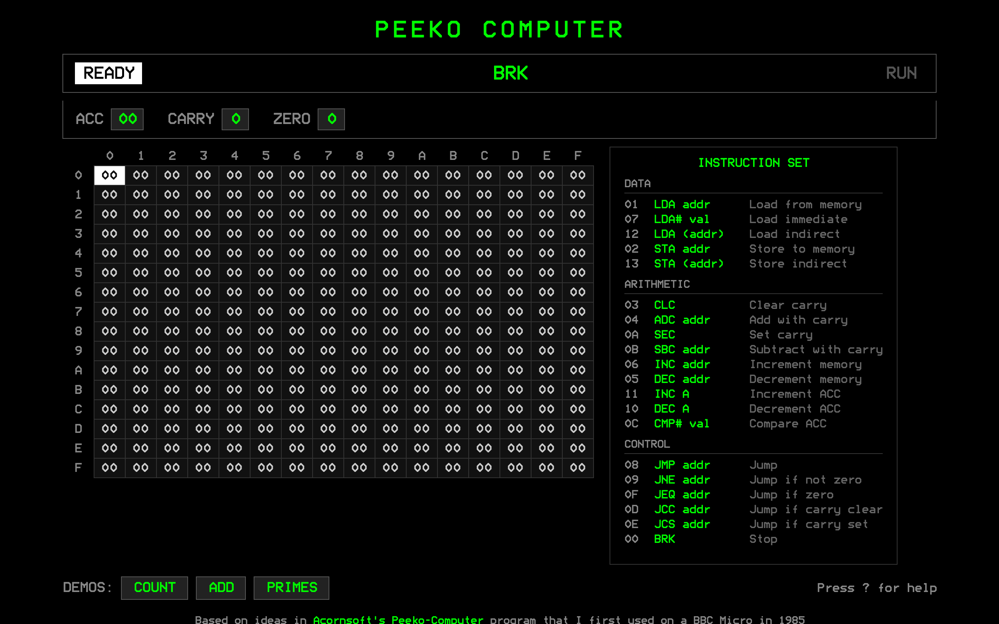Click the RUN control
Viewport: 999px width, 624px height.
(x=901, y=73)
